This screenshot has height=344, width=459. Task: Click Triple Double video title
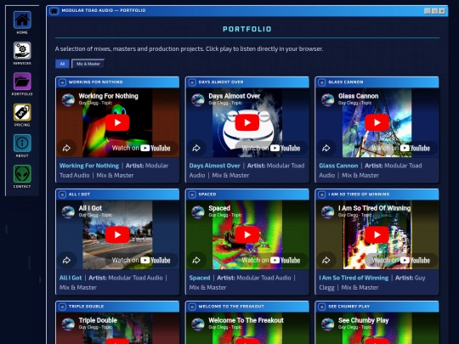click(98, 320)
